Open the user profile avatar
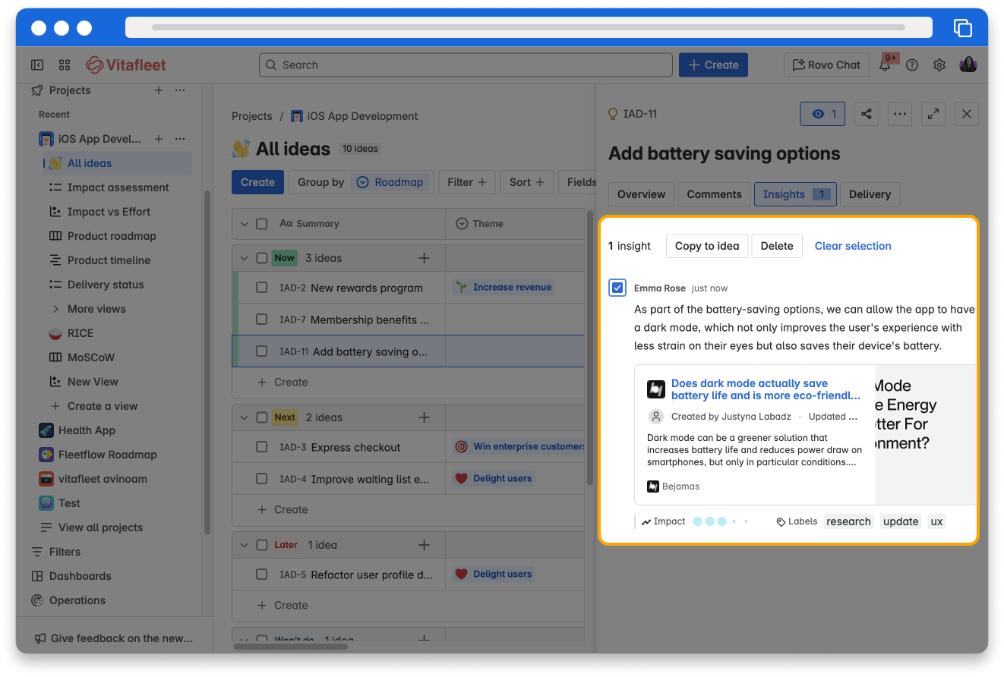 pos(968,65)
